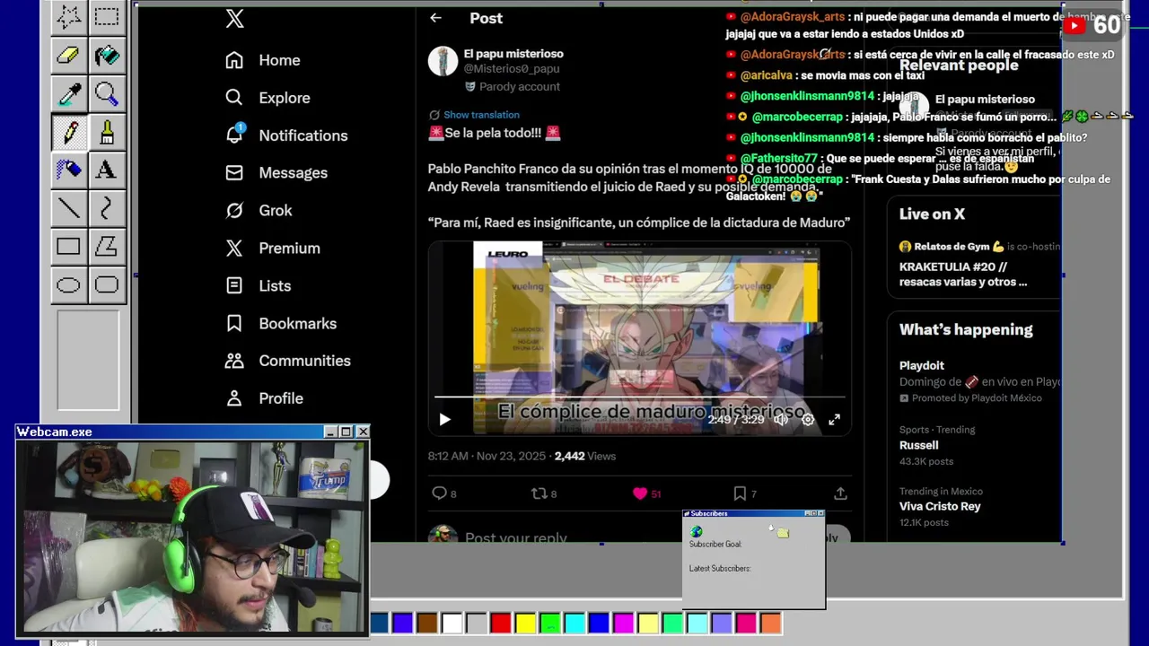Click Show translation link
1149x646 pixels.
[481, 115]
